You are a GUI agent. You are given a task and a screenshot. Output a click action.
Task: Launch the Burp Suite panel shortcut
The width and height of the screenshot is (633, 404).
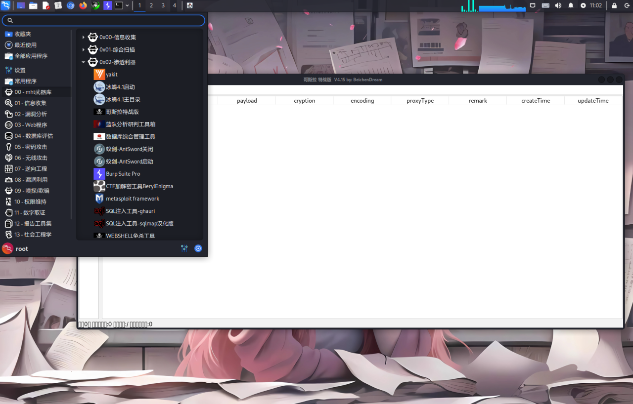[107, 5]
